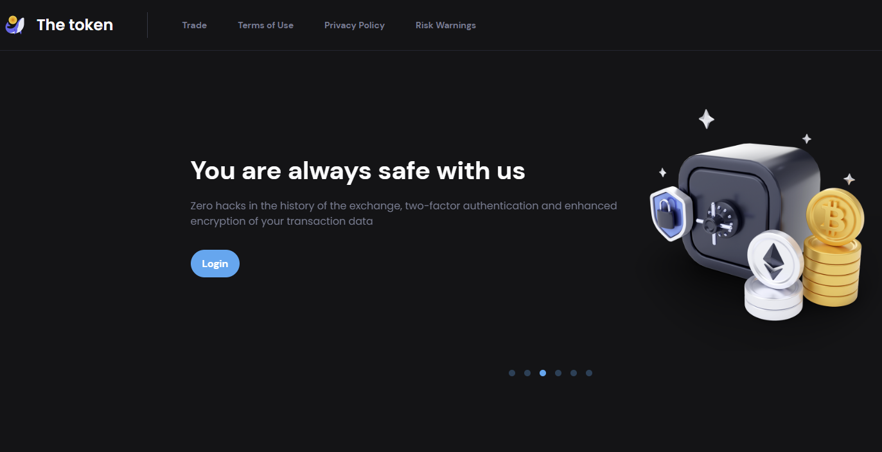Switch to the fourth carousel slide dot
The width and height of the screenshot is (882, 452).
pyautogui.click(x=558, y=373)
